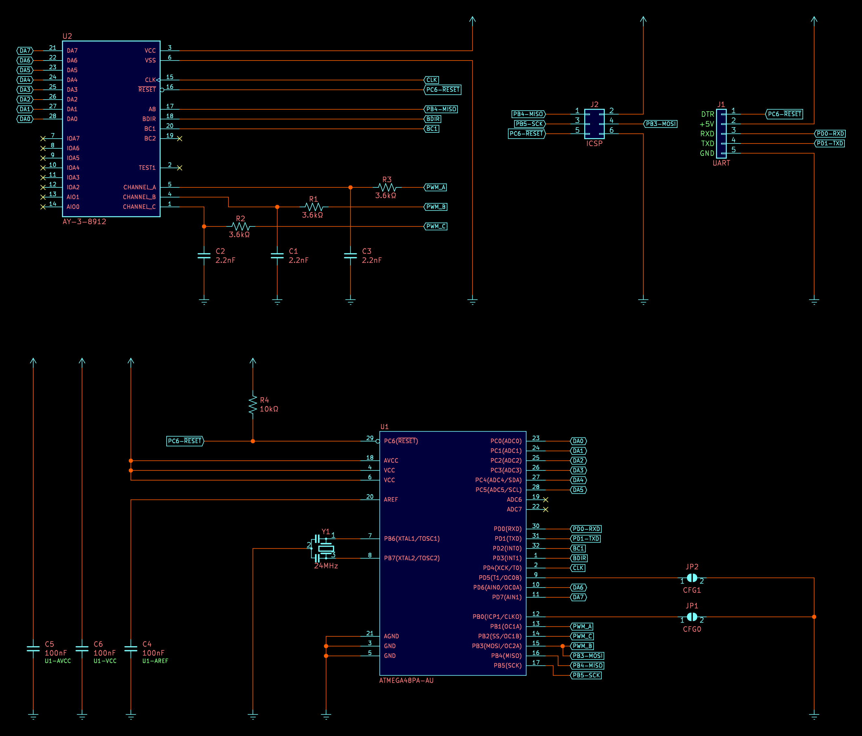The width and height of the screenshot is (862, 736).
Task: Select pull-up resistor R4 10kΩ
Action: click(x=252, y=404)
